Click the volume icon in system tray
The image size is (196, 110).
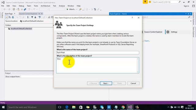pyautogui.click(x=179, y=107)
